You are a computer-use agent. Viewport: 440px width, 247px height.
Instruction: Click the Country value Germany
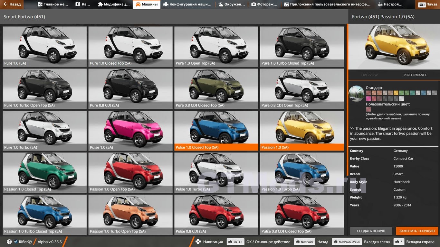[x=400, y=151]
